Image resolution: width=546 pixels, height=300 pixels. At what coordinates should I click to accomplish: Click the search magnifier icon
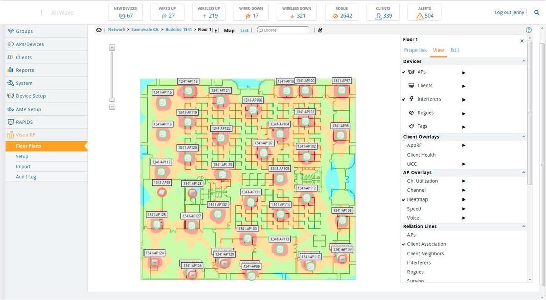click(x=537, y=12)
